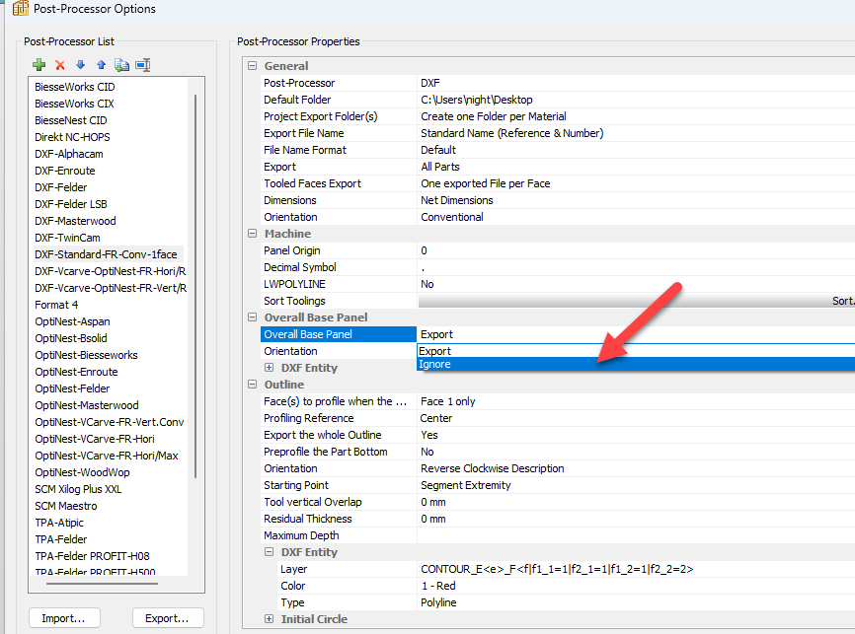Collapse the Outline section
Viewport: 855px width, 634px height.
point(252,385)
